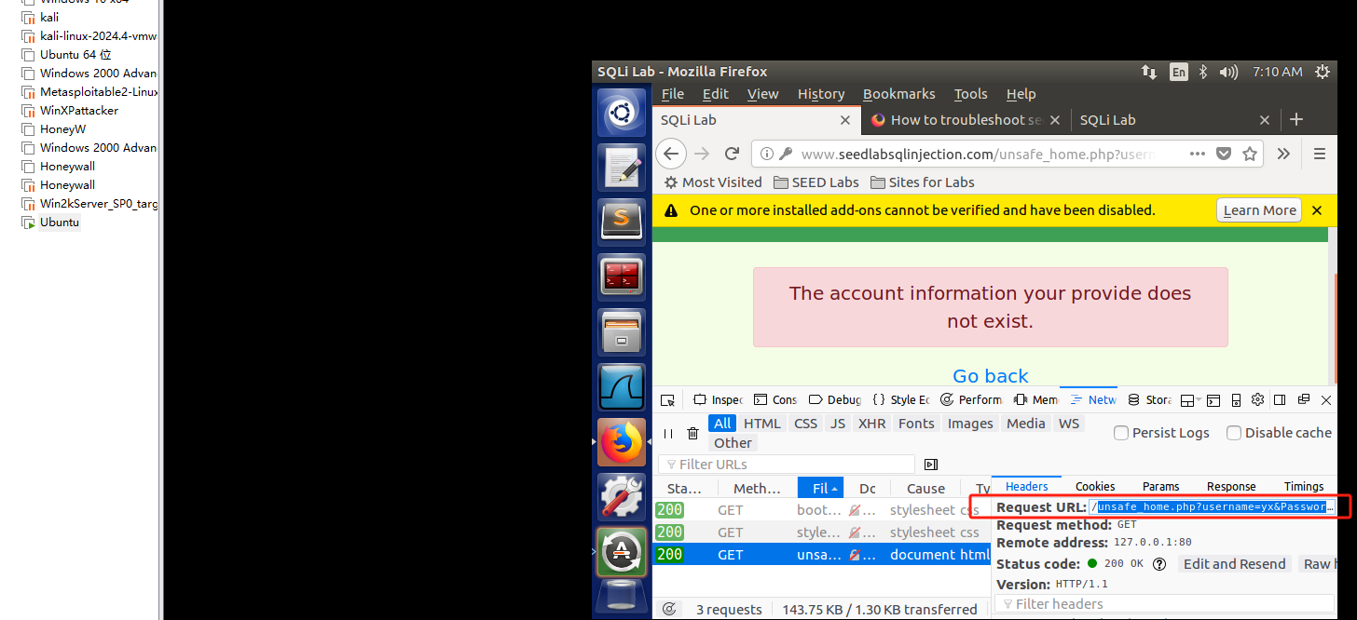Viewport: 1357px width, 620px height.
Task: Pause network recording in devtools
Action: [667, 433]
